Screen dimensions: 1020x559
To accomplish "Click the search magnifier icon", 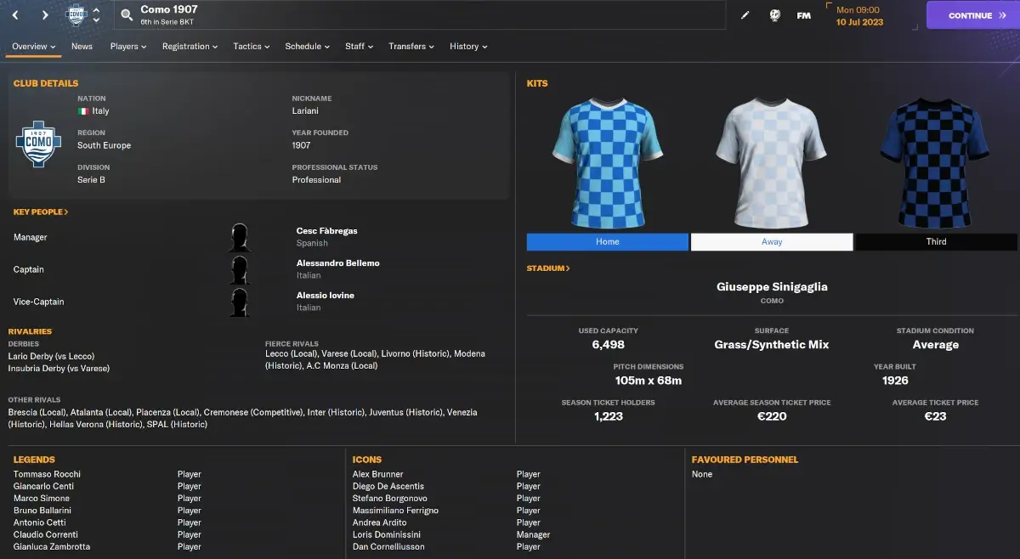I will [x=127, y=15].
